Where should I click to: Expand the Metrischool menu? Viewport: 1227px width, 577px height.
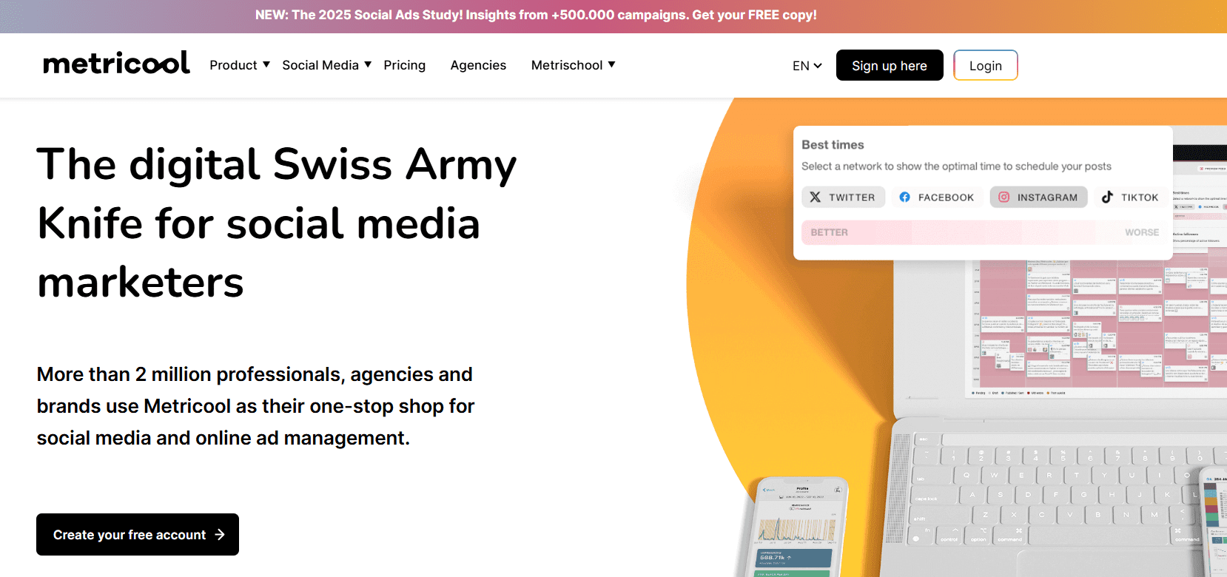coord(573,65)
